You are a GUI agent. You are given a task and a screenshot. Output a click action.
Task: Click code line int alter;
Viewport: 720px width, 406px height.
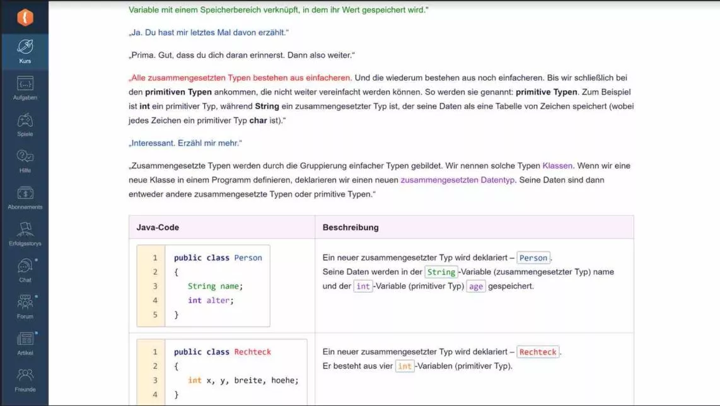211,300
